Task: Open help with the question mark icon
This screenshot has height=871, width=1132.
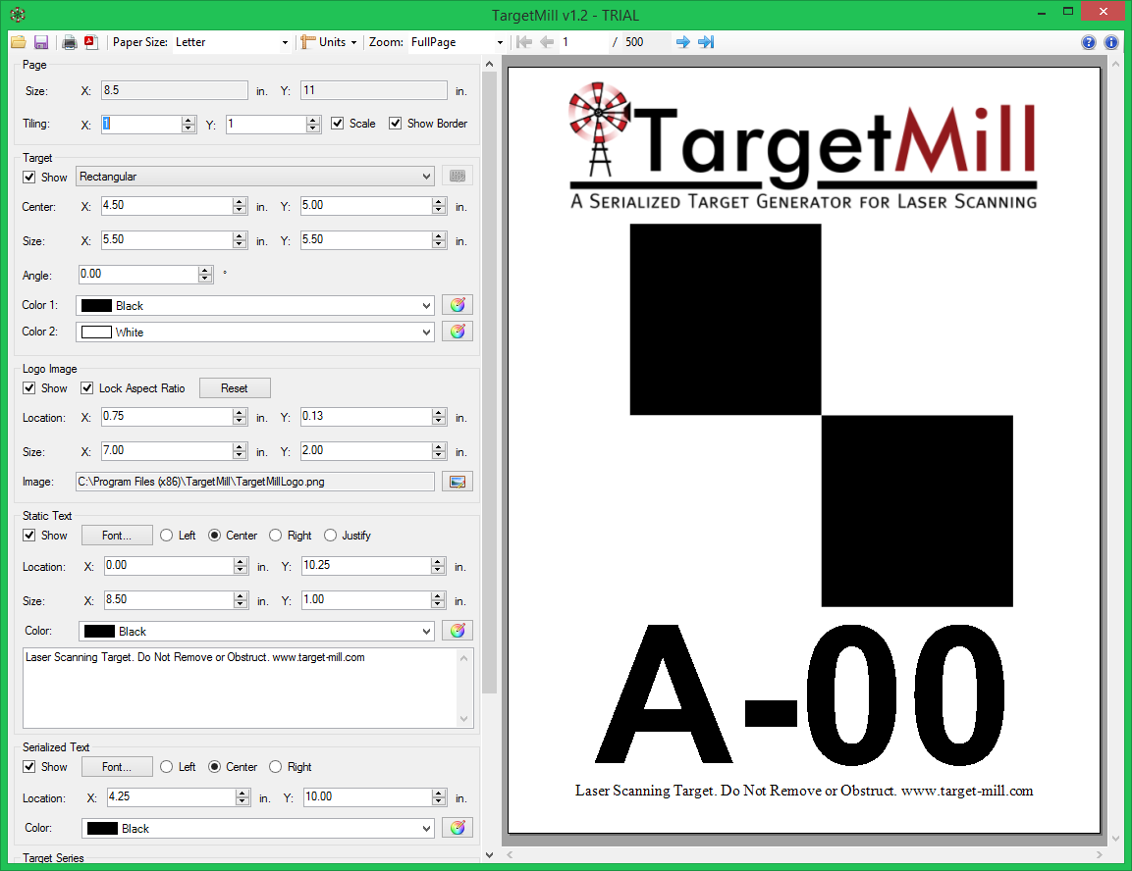Action: click(1089, 42)
